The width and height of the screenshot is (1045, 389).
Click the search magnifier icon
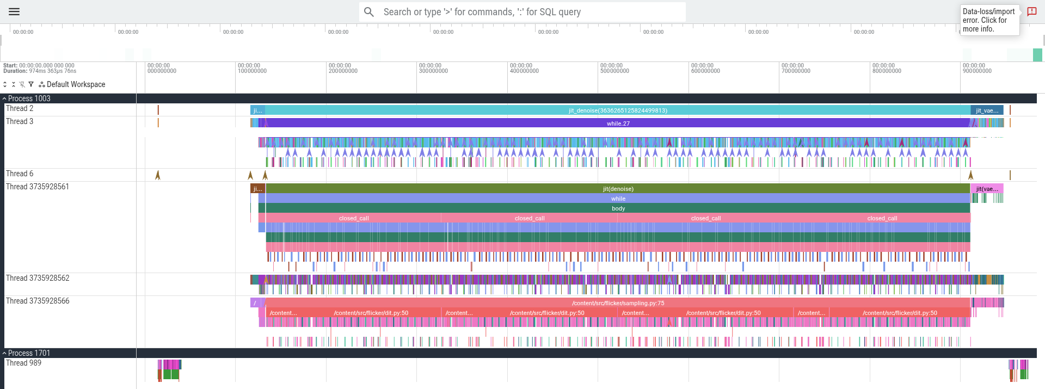(x=369, y=12)
